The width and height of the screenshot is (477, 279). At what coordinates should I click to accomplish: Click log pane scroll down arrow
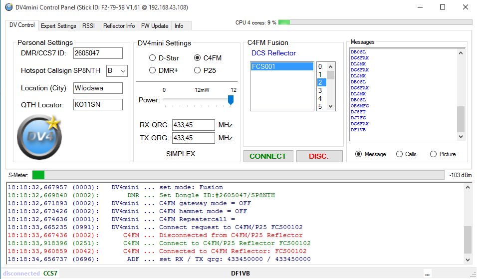click(468, 260)
